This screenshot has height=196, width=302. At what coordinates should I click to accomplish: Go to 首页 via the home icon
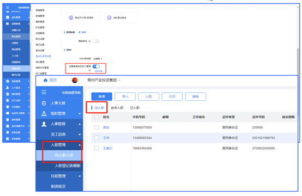coord(45,80)
